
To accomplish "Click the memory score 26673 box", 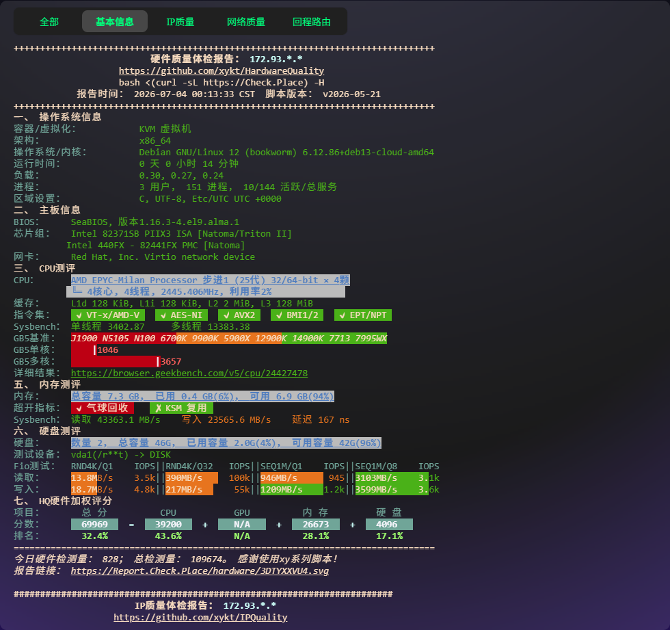I will pyautogui.click(x=316, y=525).
